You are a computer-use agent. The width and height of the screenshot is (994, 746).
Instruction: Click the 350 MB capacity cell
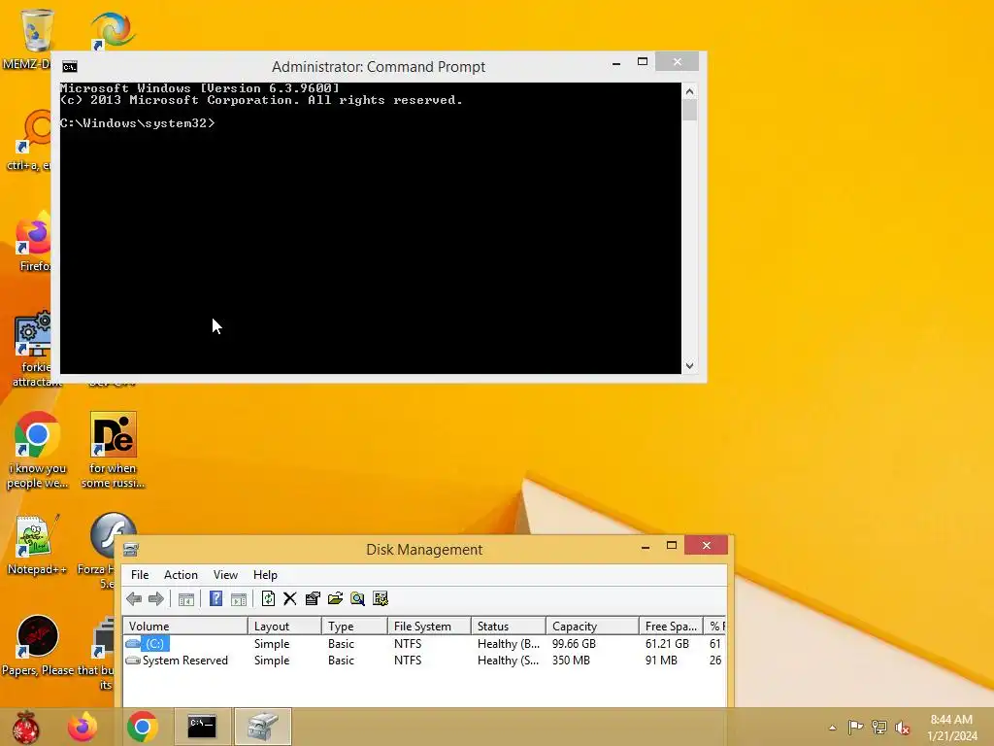click(571, 661)
